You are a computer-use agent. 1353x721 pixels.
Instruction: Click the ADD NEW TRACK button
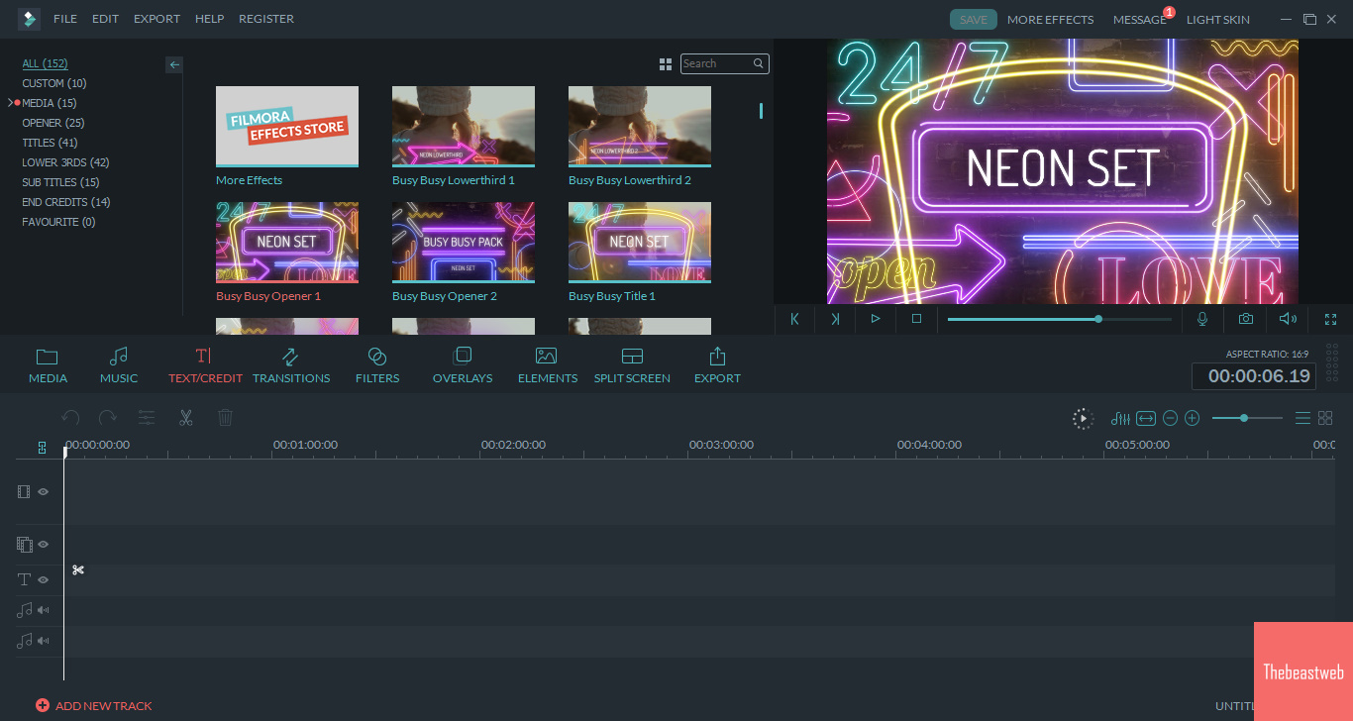pyautogui.click(x=94, y=705)
